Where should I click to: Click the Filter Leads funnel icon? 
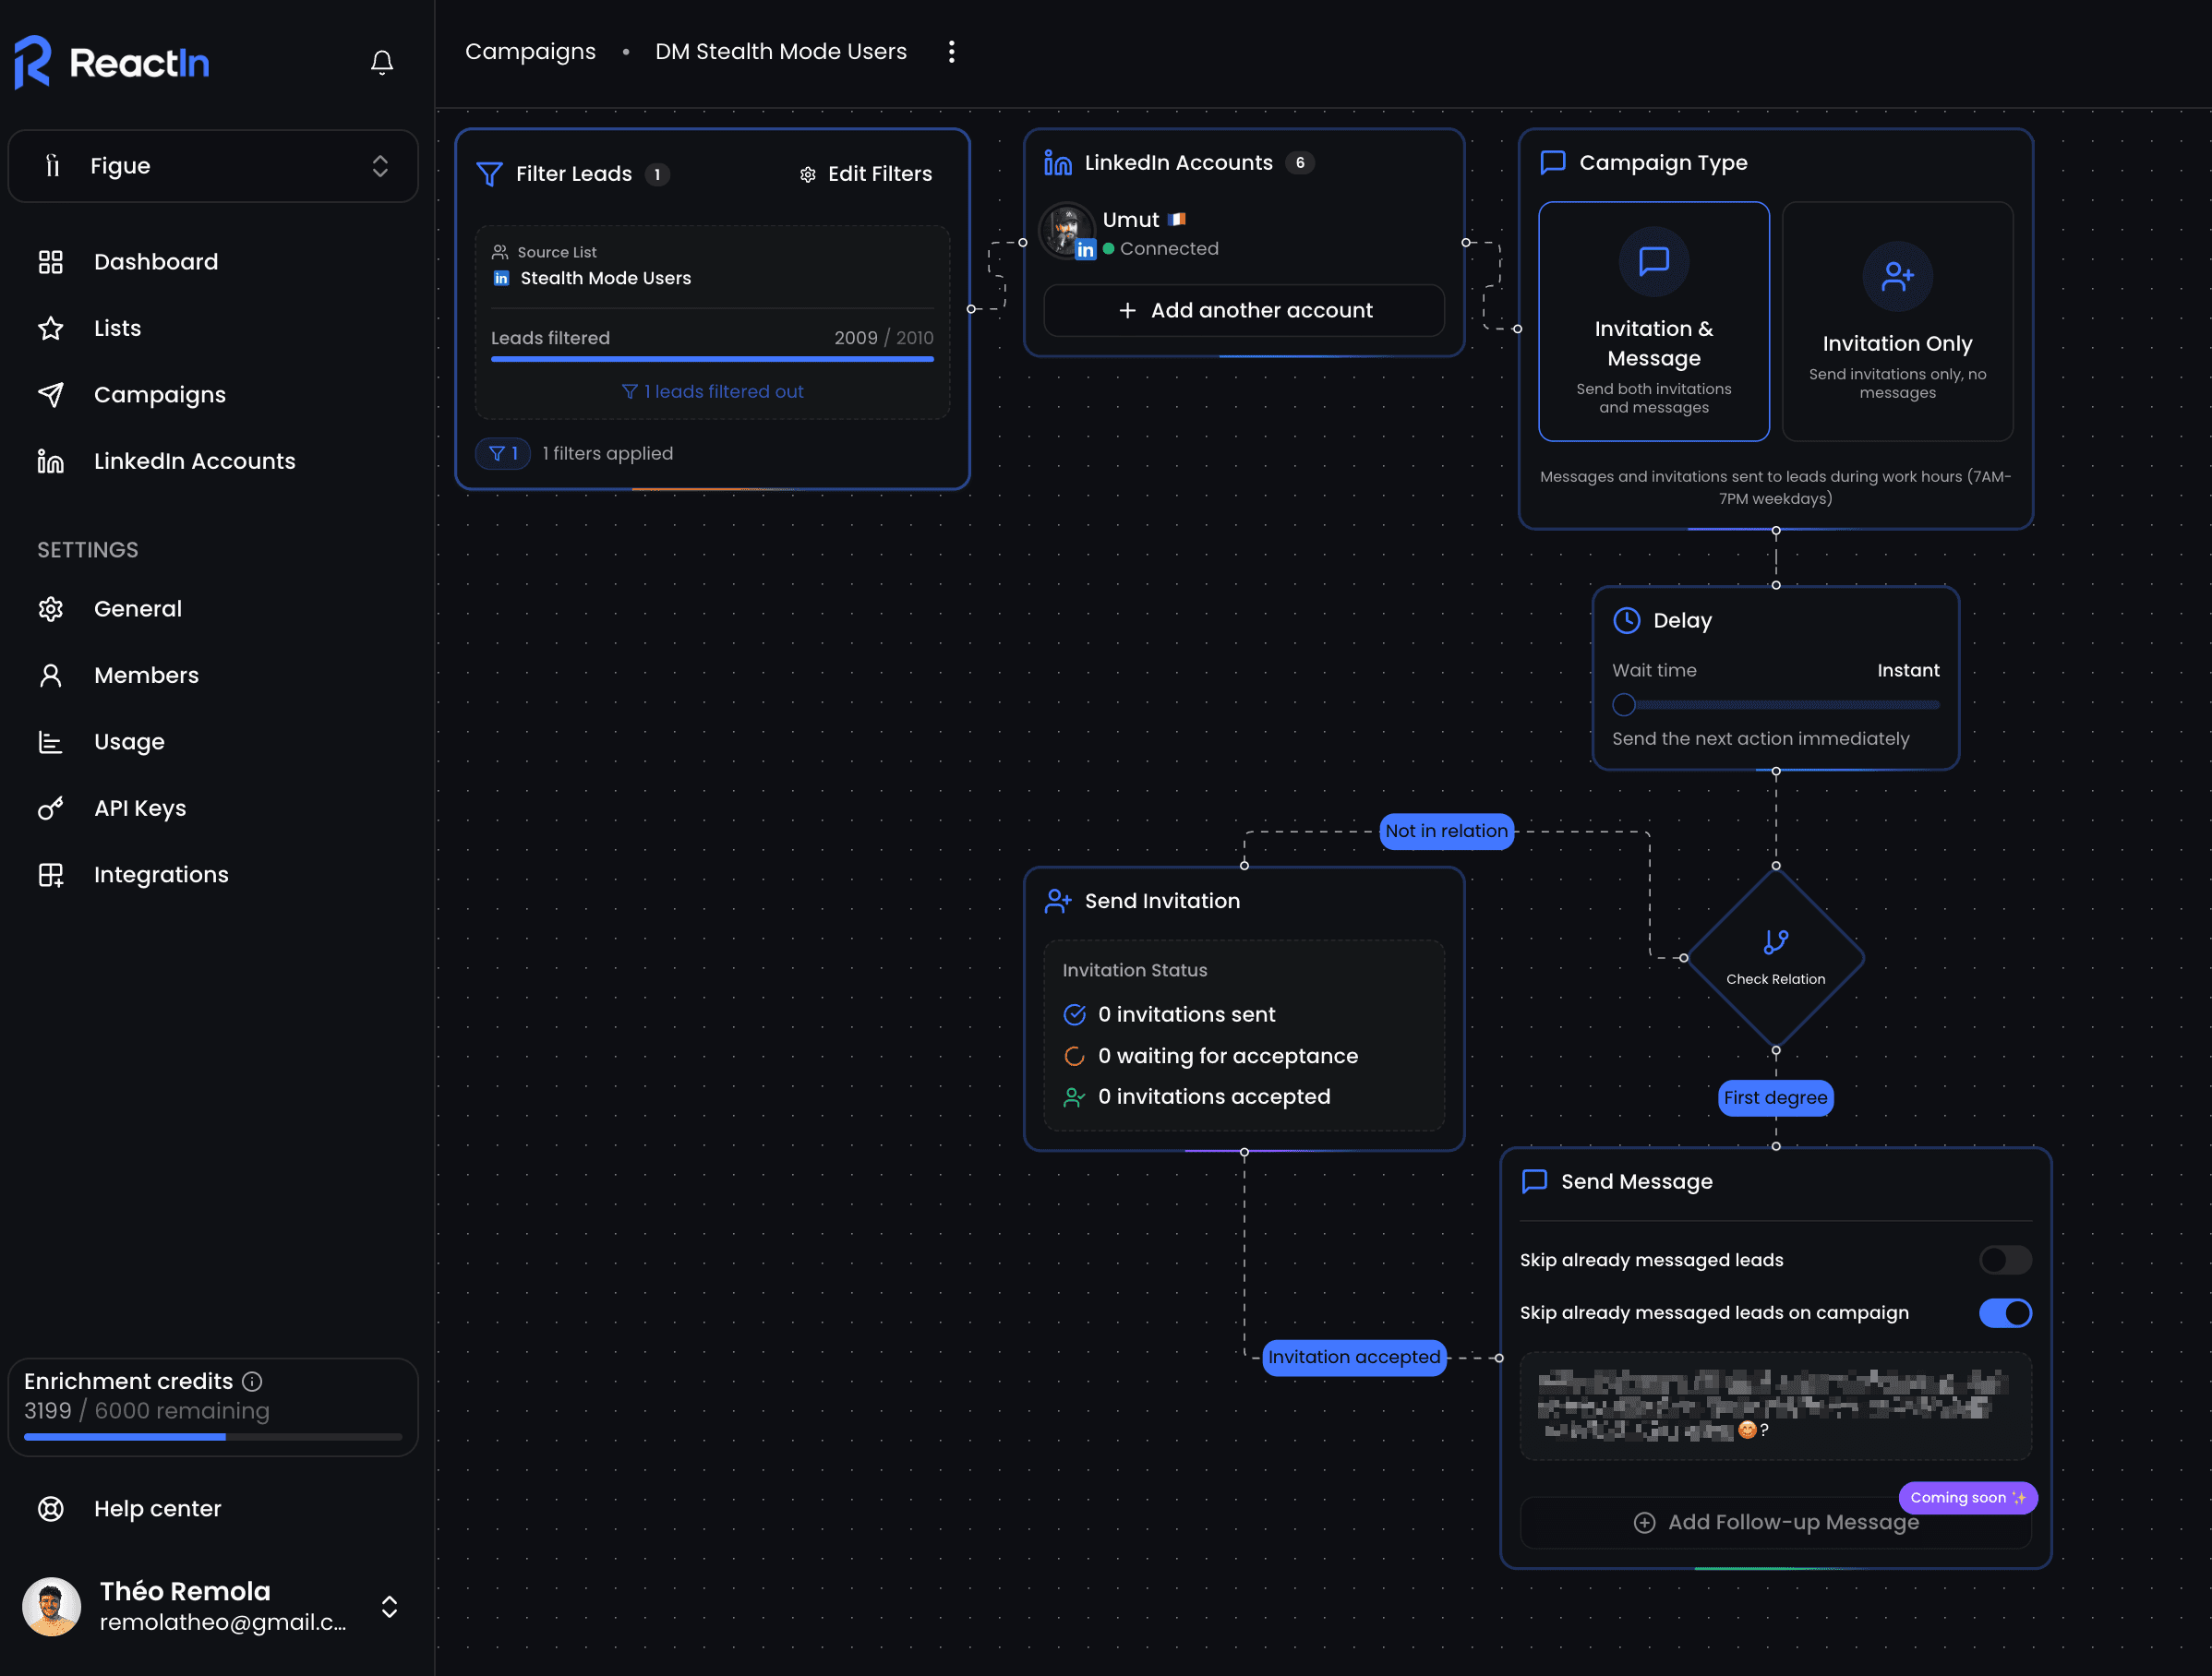tap(489, 174)
